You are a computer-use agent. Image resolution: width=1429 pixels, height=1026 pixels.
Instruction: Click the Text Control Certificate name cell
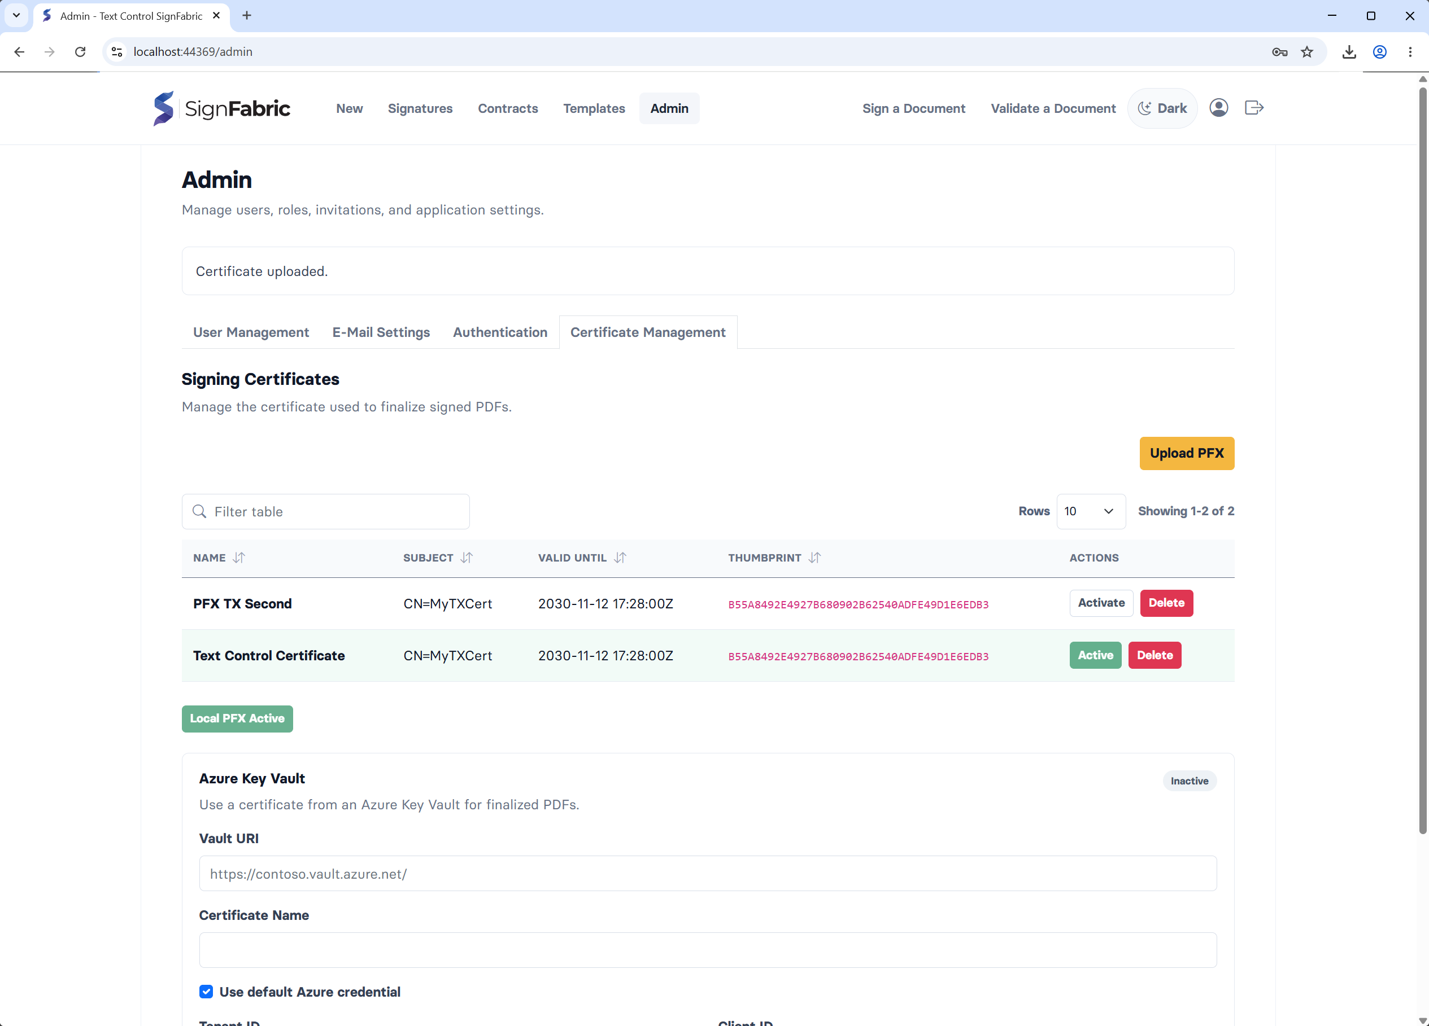click(269, 655)
